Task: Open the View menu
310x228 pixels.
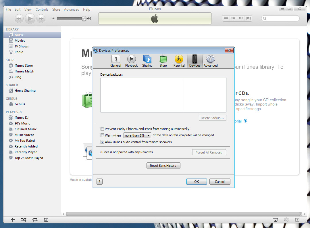Action: click(28, 9)
